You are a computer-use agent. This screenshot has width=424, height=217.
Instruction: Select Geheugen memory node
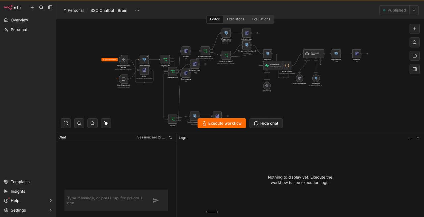tap(316, 78)
